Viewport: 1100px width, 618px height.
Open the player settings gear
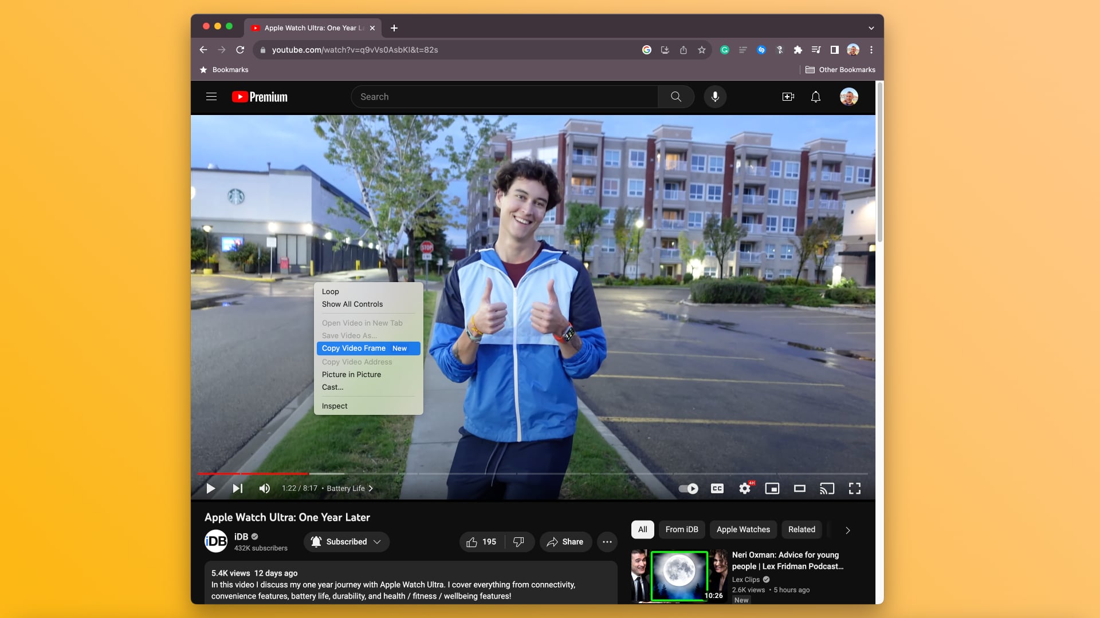click(744, 489)
